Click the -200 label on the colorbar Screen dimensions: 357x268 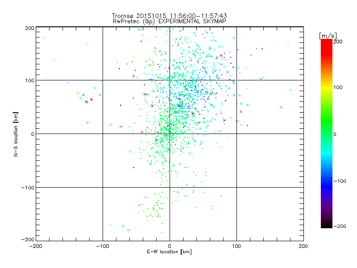pos(340,226)
